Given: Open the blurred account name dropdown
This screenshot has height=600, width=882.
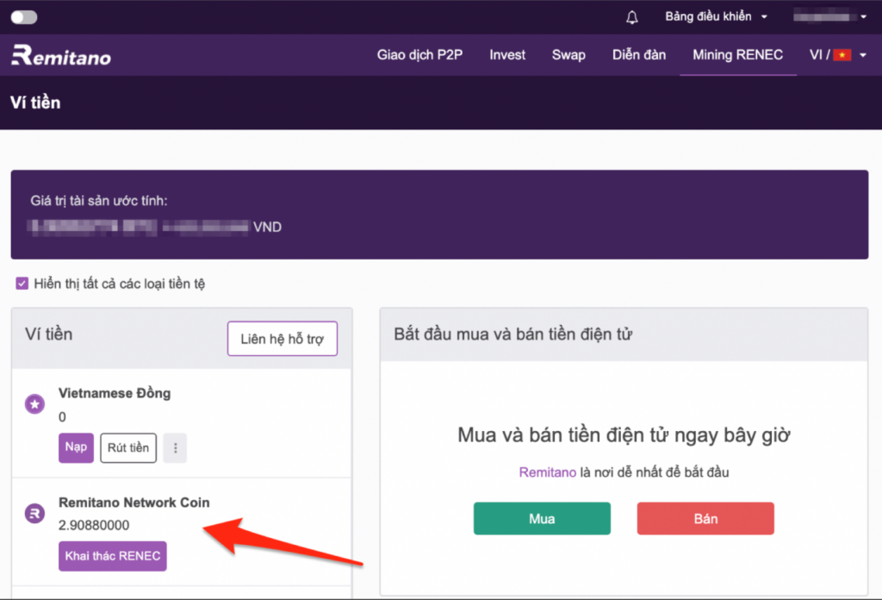Looking at the screenshot, I should (x=829, y=17).
